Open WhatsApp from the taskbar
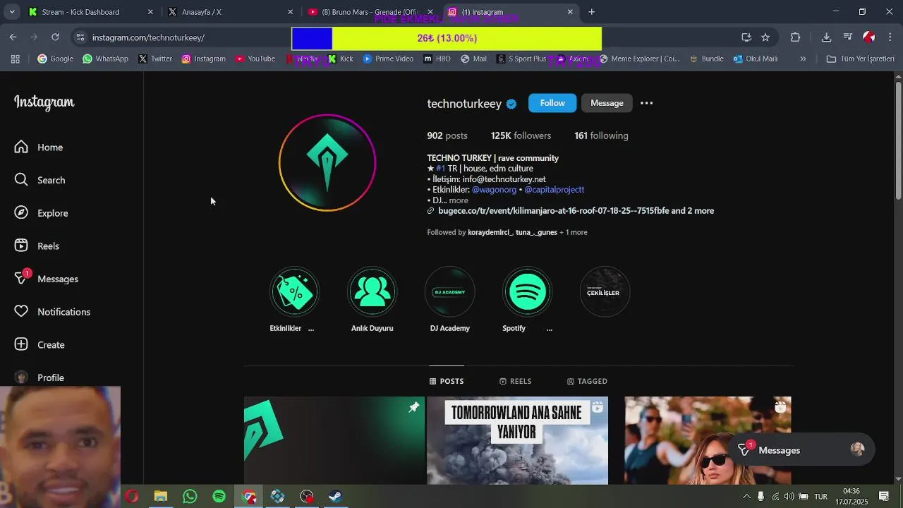The height and width of the screenshot is (508, 903). click(190, 497)
